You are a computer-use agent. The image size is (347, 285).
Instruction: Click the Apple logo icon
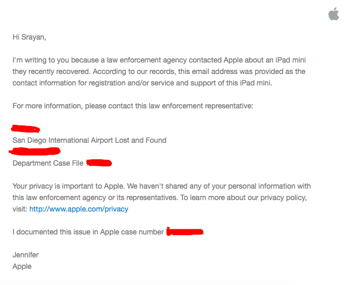[x=334, y=14]
